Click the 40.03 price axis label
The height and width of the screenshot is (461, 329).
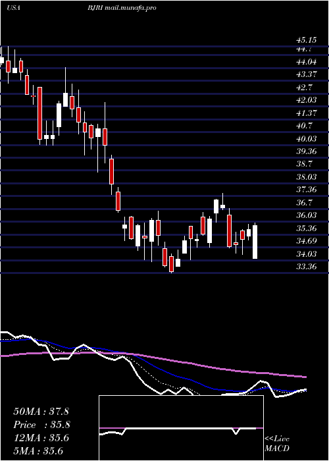pyautogui.click(x=305, y=138)
